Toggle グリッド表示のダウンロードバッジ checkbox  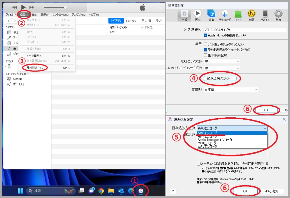click(x=206, y=50)
